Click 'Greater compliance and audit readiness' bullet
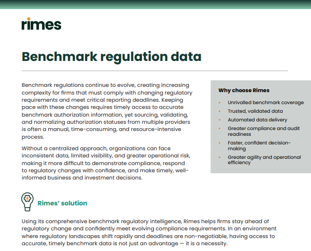Viewport: 311px width, 251px height. click(264, 131)
